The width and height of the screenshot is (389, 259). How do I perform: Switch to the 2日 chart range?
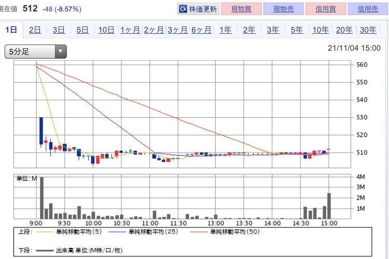[35, 30]
